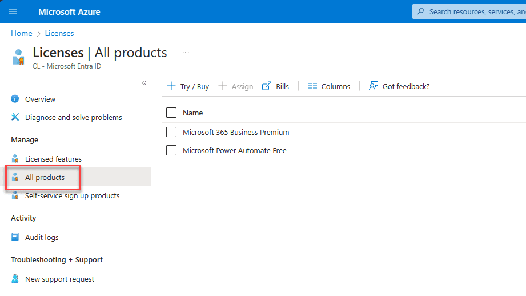
Task: Click the Activity section heading
Action: click(x=23, y=218)
